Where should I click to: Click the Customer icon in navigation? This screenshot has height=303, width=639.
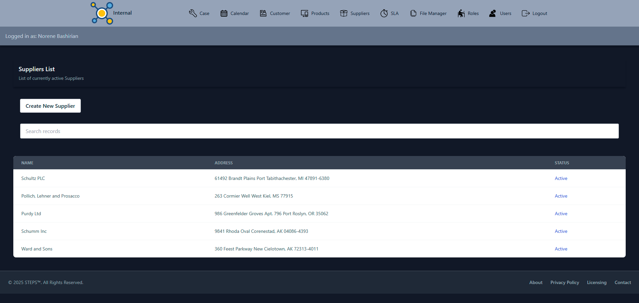coord(263,13)
